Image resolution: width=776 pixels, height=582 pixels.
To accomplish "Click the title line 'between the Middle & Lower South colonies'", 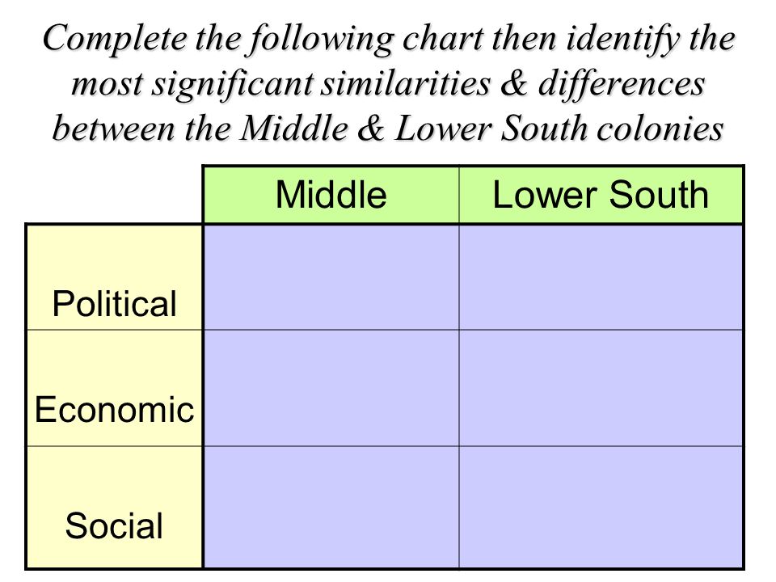I will point(388,129).
